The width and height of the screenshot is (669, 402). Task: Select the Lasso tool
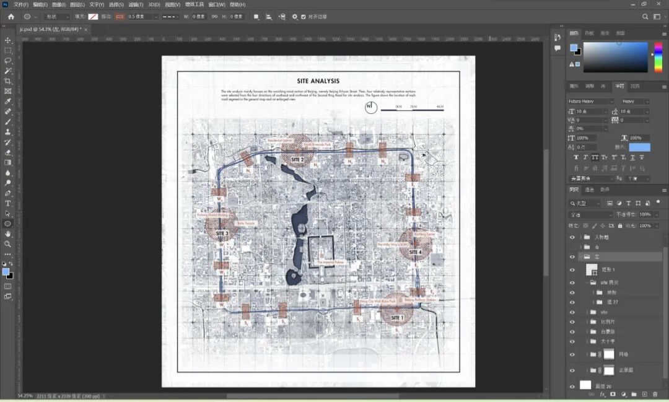(x=7, y=61)
